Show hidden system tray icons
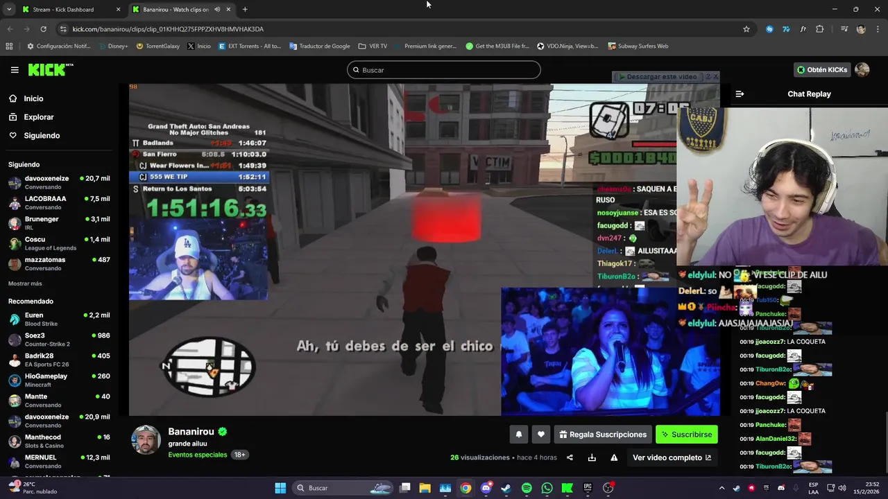The width and height of the screenshot is (888, 499). tap(721, 488)
